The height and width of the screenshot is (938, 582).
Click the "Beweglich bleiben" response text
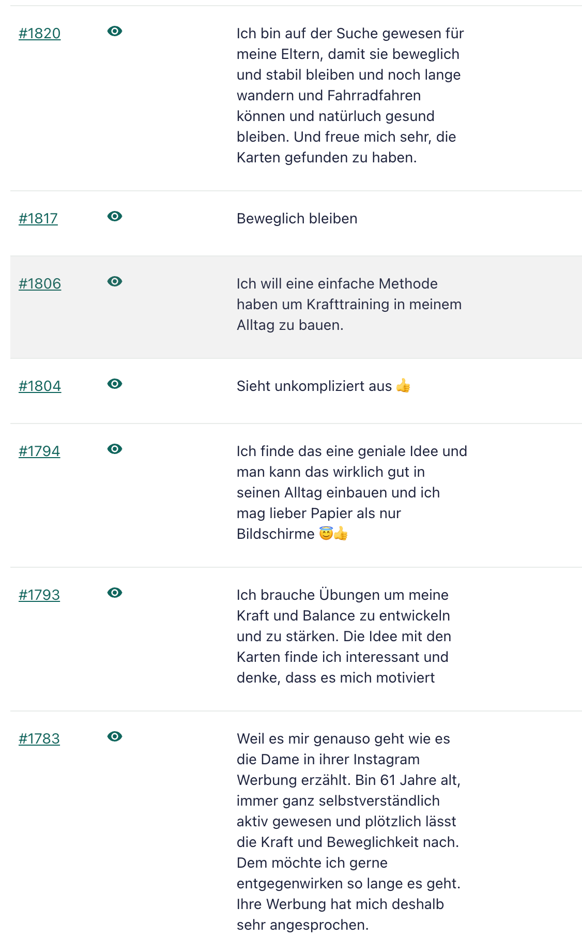point(297,219)
